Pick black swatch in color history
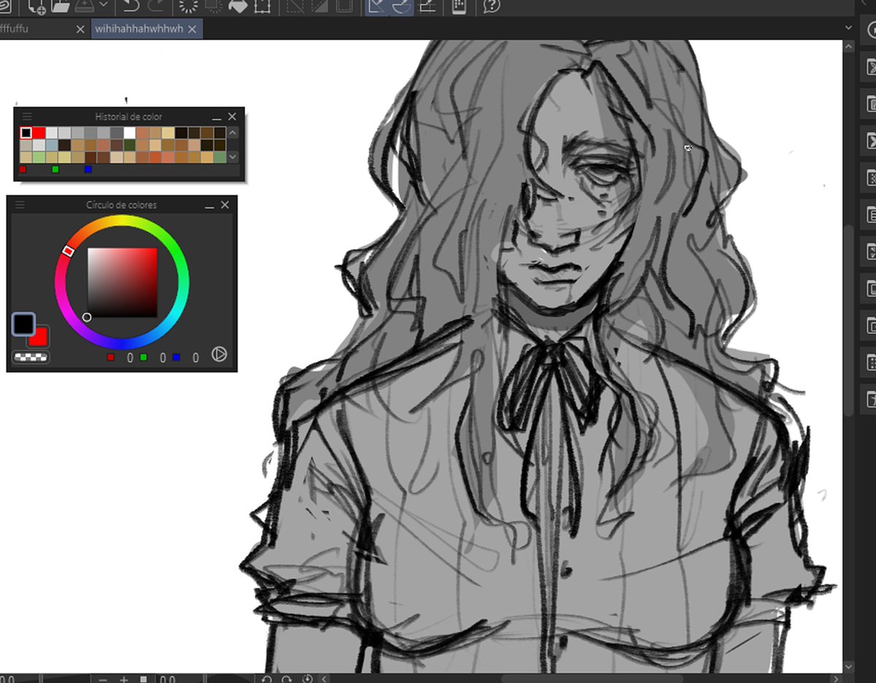The width and height of the screenshot is (876, 683). pos(26,133)
